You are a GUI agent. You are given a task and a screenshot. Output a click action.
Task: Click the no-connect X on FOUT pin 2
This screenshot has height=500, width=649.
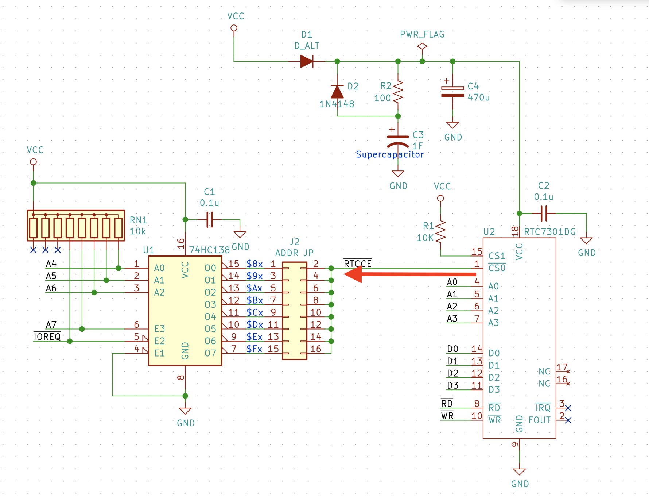(568, 420)
